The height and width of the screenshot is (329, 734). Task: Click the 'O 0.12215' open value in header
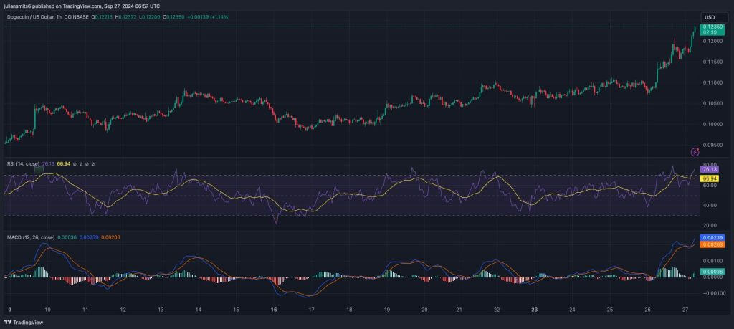pyautogui.click(x=102, y=17)
